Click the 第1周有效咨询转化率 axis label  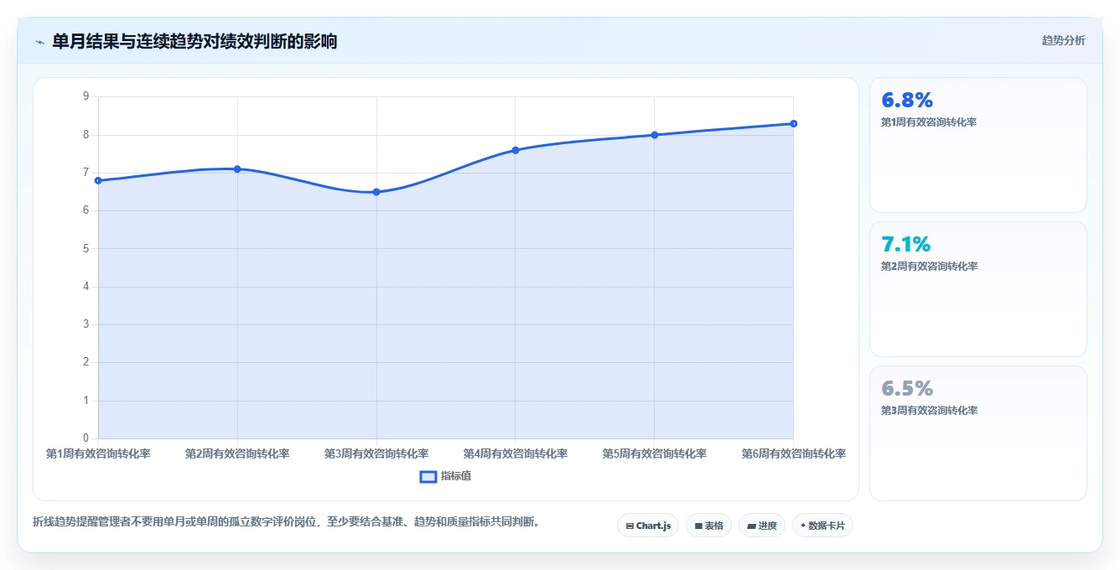(x=98, y=453)
